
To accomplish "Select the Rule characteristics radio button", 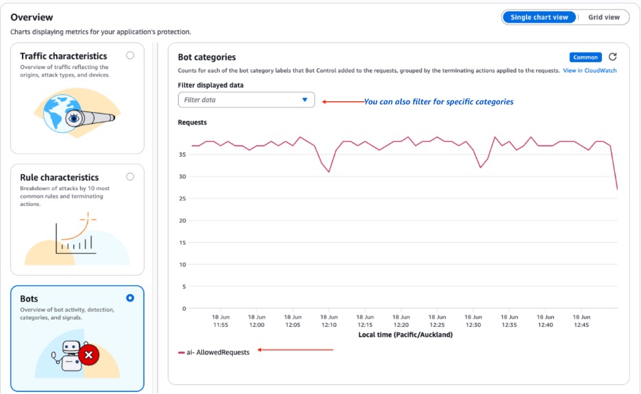I will point(130,176).
